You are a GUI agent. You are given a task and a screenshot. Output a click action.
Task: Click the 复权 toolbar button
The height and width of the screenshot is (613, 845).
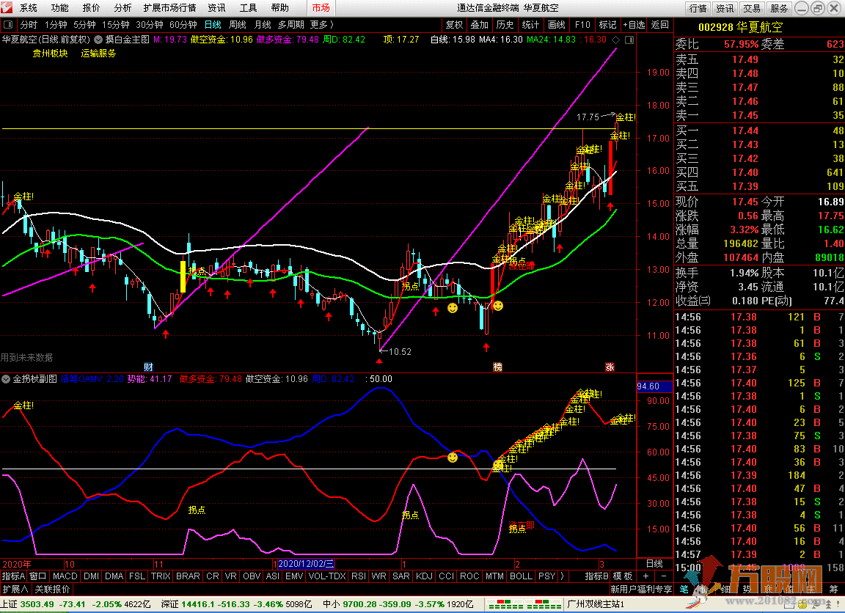[454, 25]
